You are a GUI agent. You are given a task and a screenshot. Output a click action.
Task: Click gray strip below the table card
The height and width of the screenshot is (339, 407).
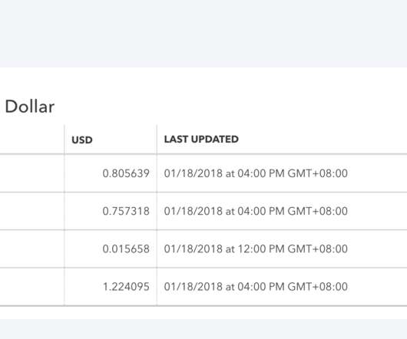click(203, 329)
